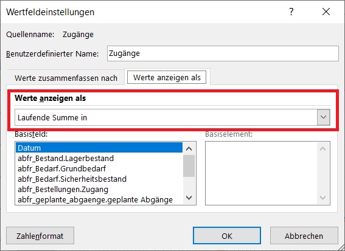
Task: Select Datum in Basisfeld list
Action: [99, 148]
